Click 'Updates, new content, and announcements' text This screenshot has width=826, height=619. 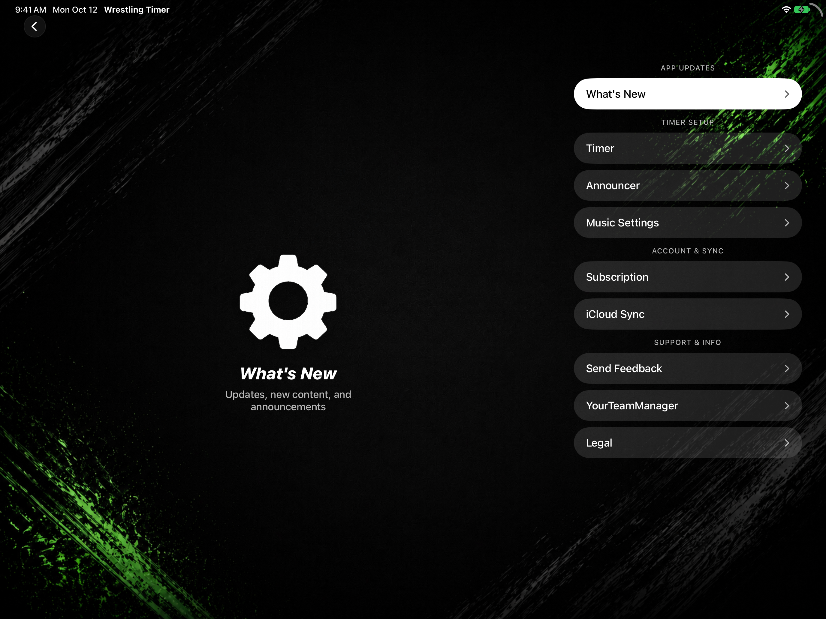click(288, 400)
